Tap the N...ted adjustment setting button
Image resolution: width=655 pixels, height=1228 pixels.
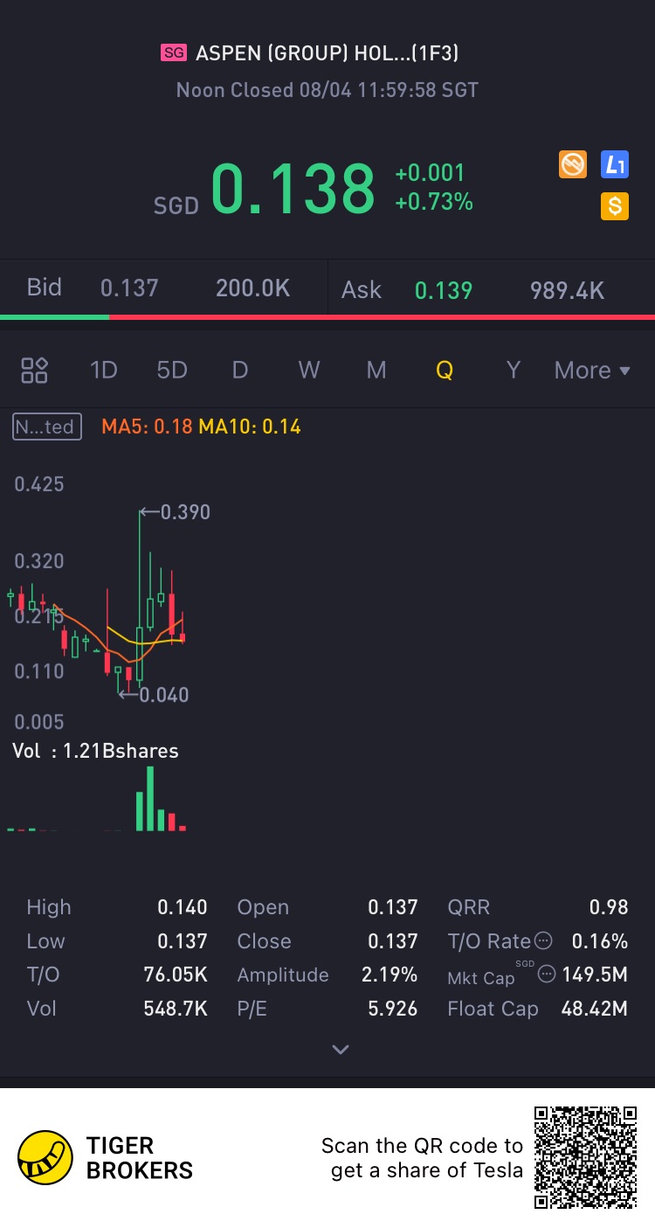[47, 427]
